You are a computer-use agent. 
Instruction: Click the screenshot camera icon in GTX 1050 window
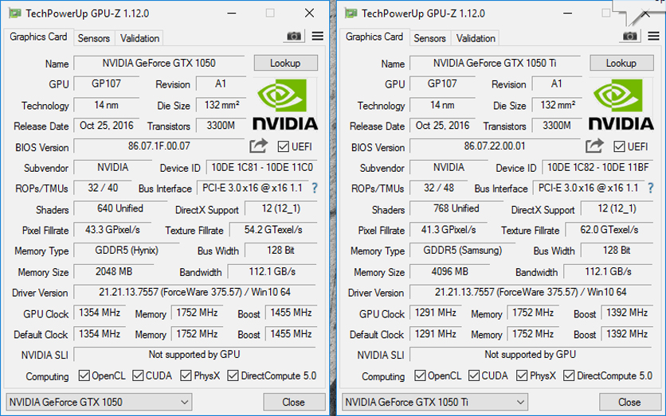[293, 37]
